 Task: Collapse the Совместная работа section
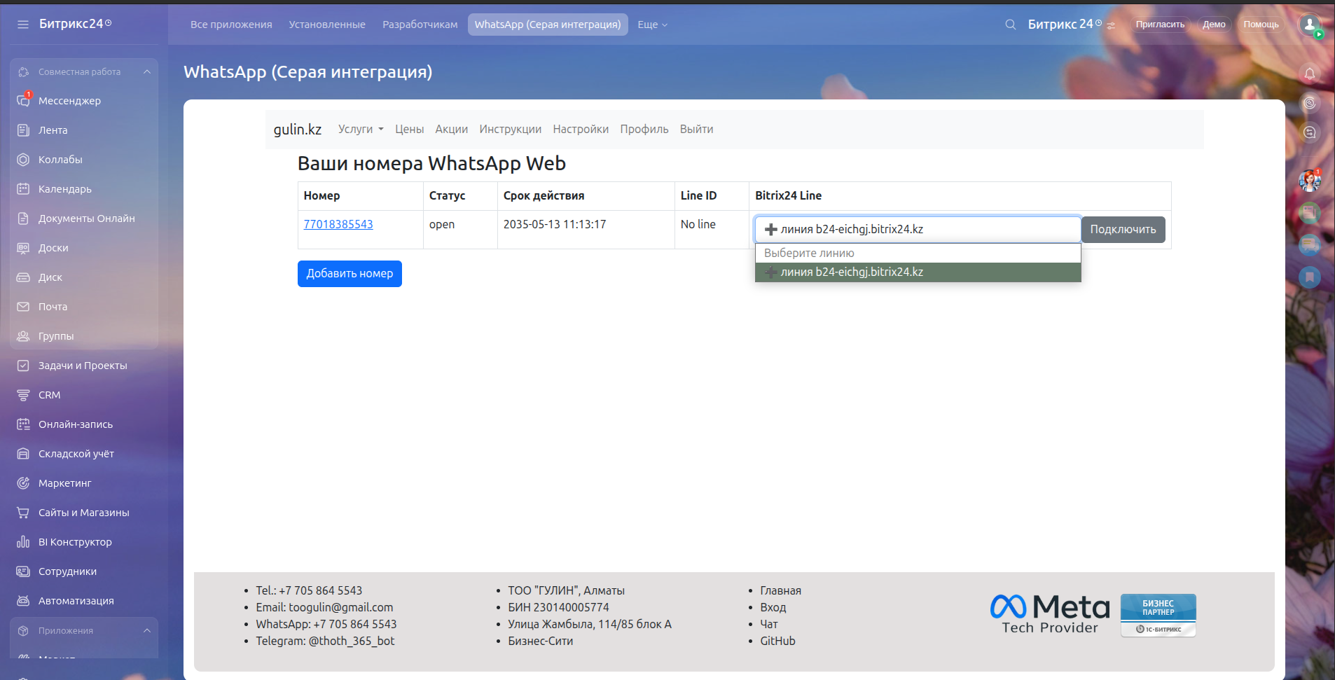click(x=147, y=72)
